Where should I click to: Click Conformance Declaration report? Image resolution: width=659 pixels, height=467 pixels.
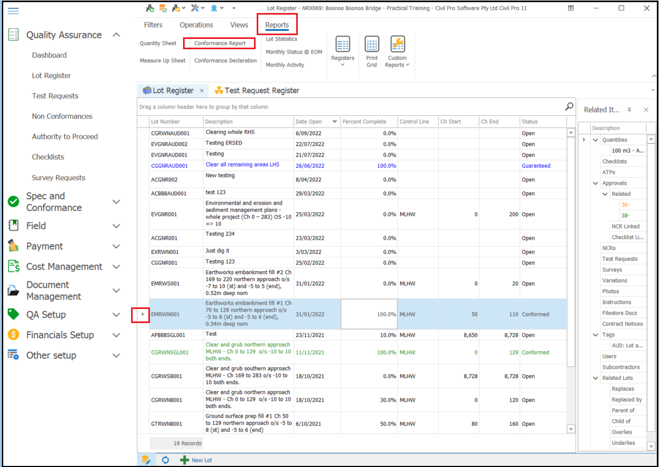click(225, 61)
